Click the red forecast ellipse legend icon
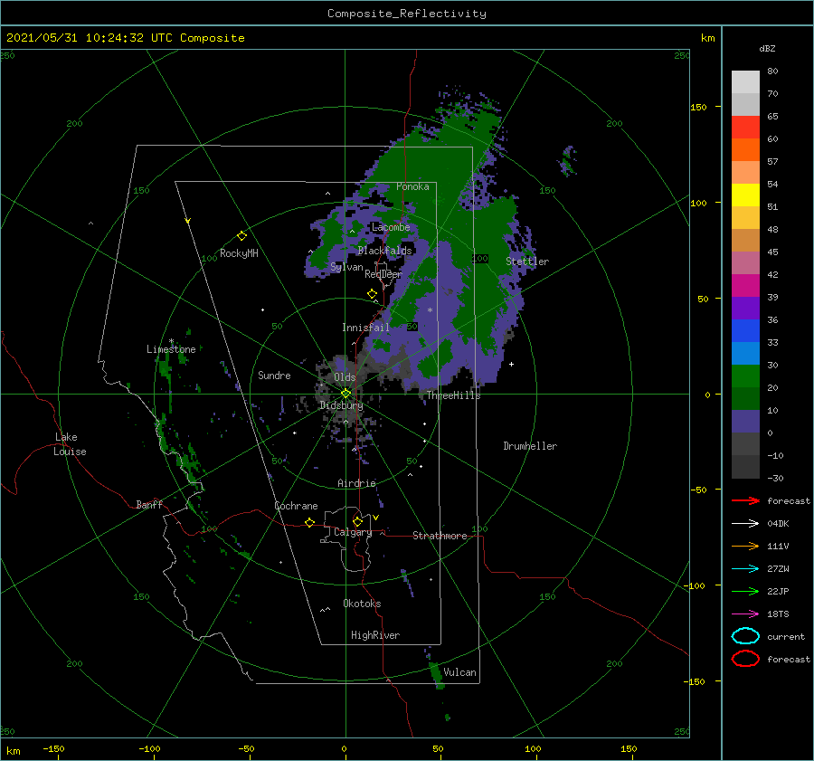 (x=745, y=659)
